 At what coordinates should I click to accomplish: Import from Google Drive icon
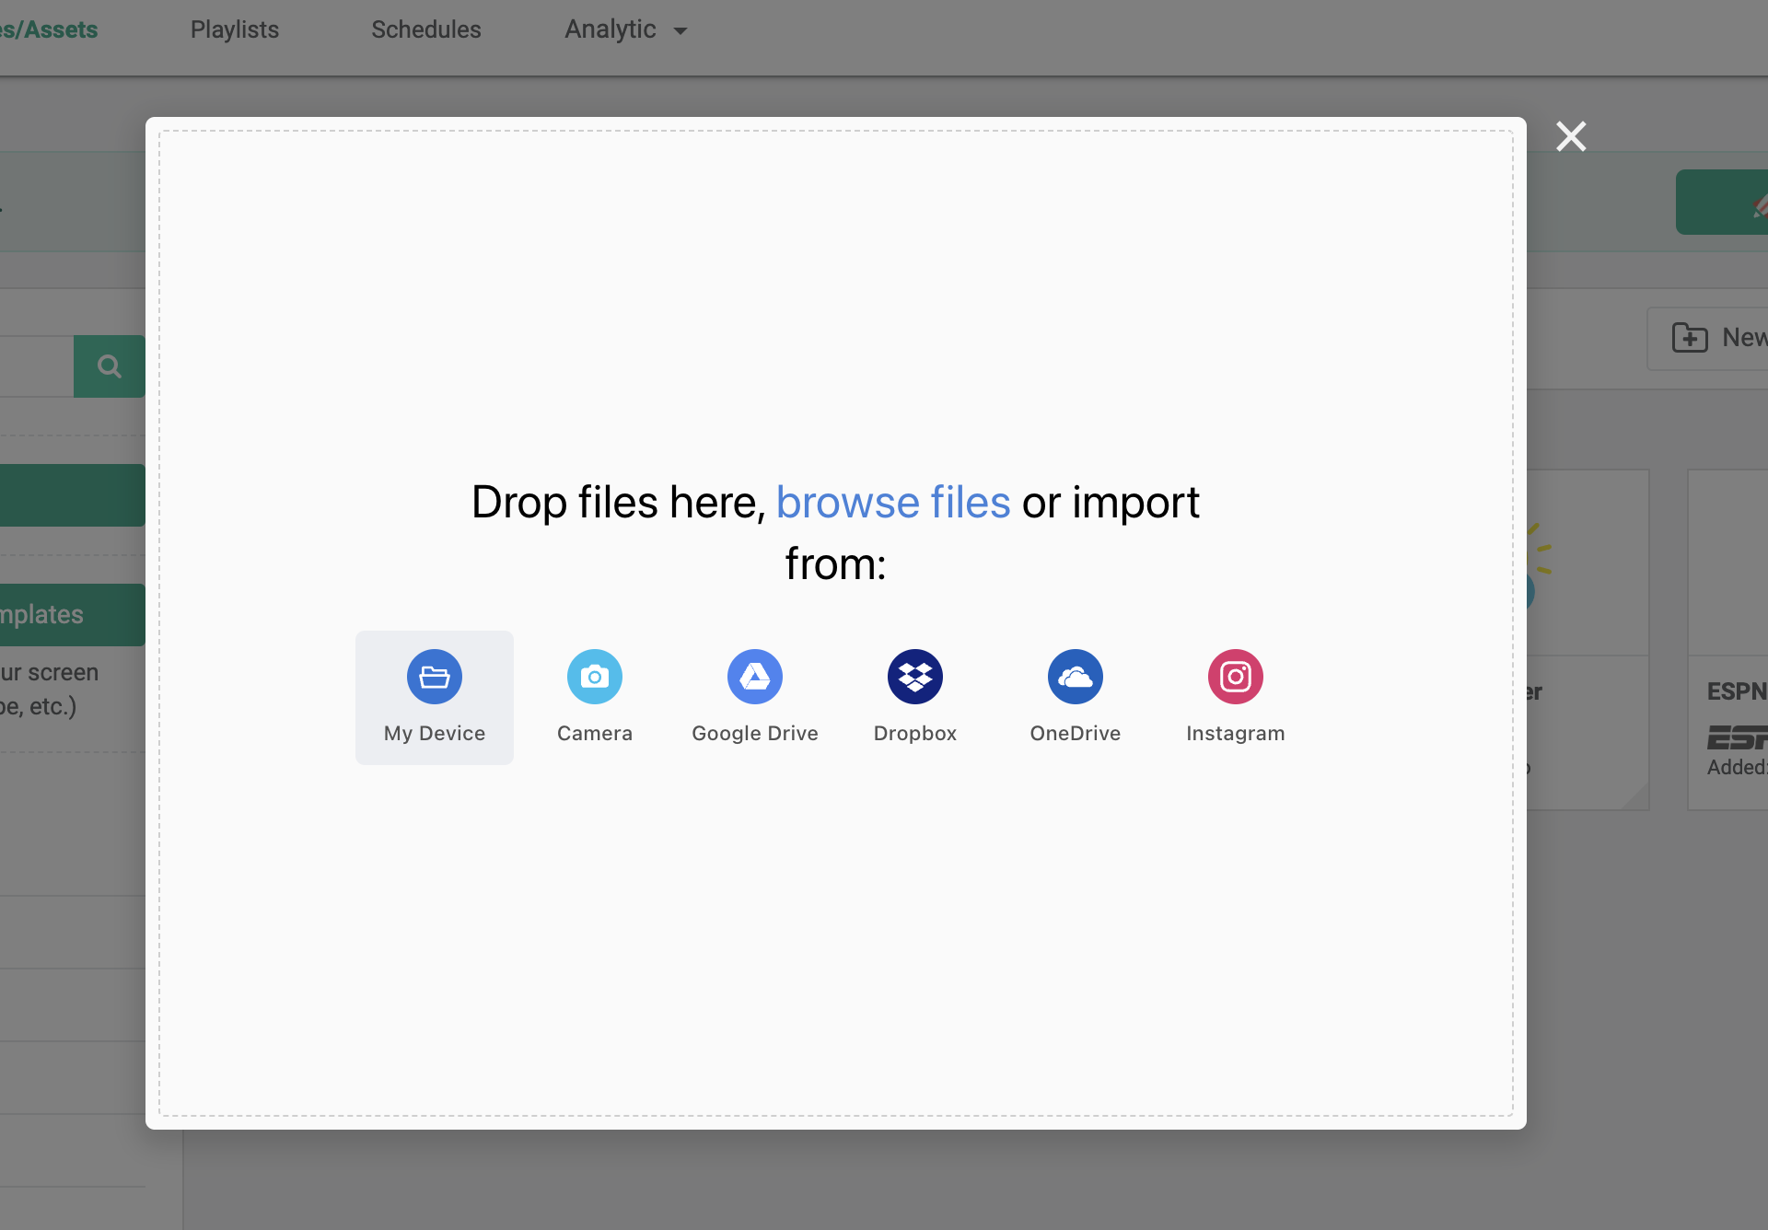tap(755, 678)
